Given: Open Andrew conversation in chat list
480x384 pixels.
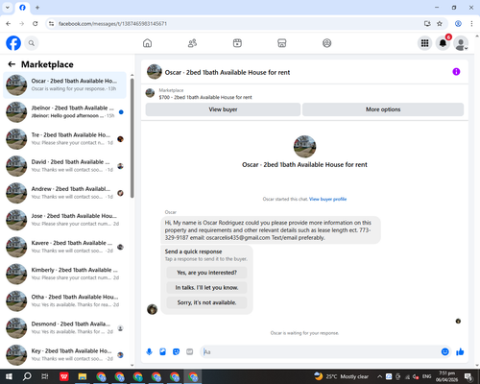Looking at the screenshot, I should tap(64, 193).
